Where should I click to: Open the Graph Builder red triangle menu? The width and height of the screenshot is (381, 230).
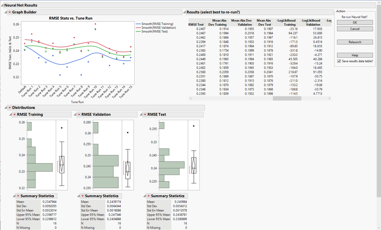10,12
